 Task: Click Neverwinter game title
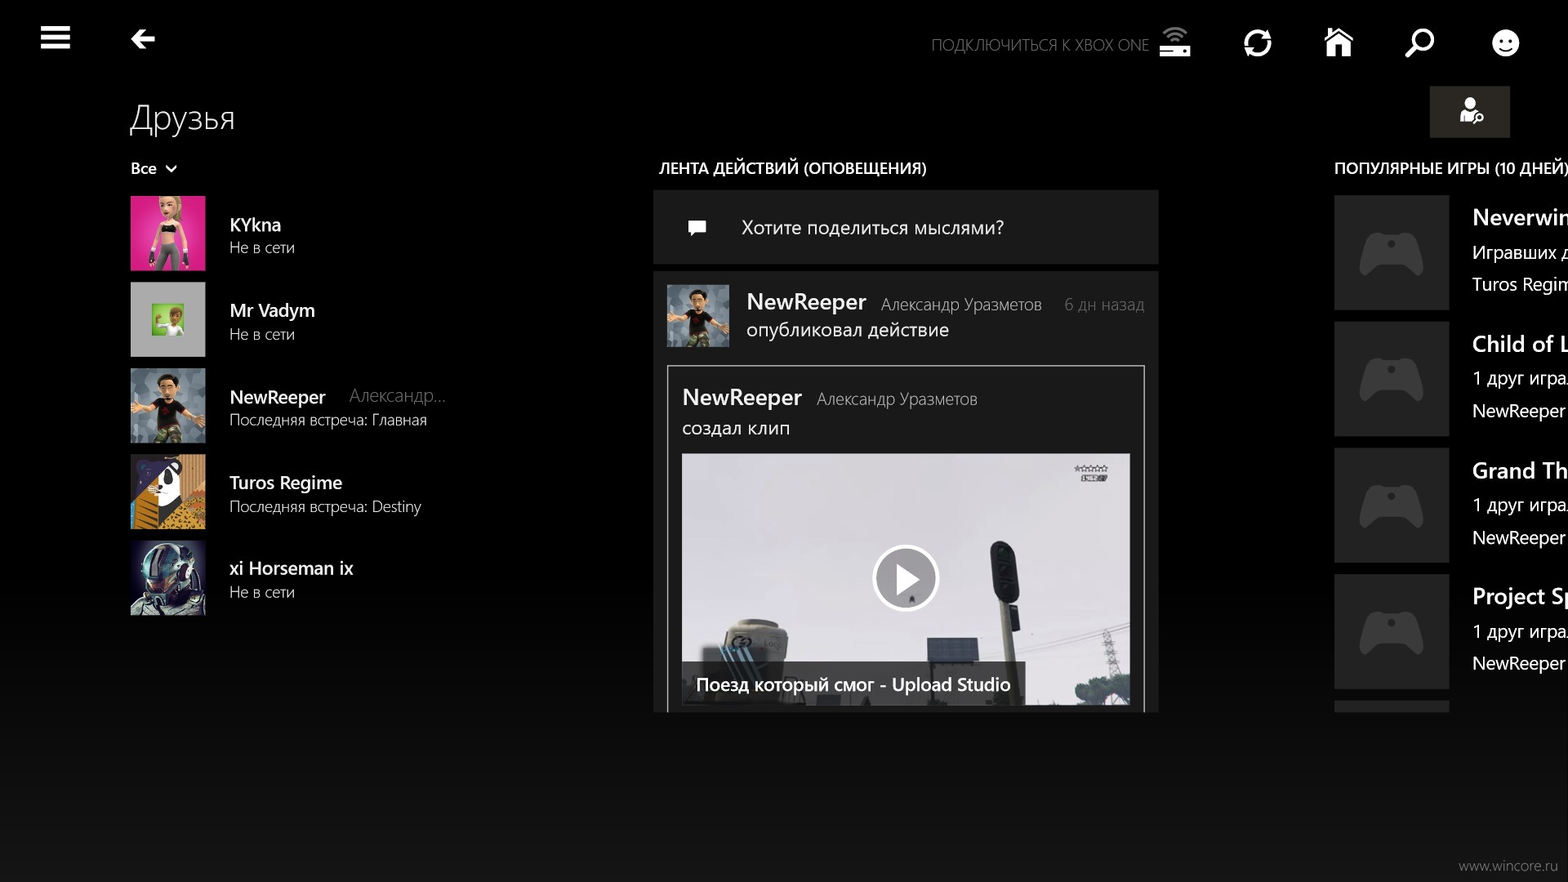pyautogui.click(x=1520, y=217)
